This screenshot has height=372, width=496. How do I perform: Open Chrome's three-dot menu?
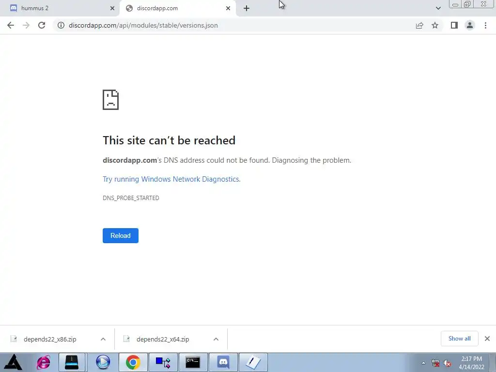(485, 25)
